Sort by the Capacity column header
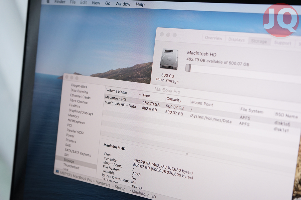Viewport: 301px width, 200px height. coord(174,99)
